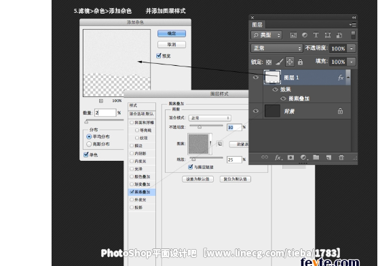378x266 pixels.
Task: Click the 设置为默认值 button
Action: pos(197,179)
